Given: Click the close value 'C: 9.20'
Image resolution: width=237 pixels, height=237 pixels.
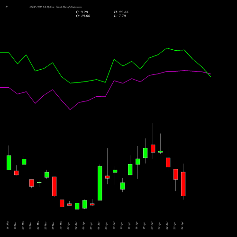Looking at the screenshot, I should click(82, 12).
